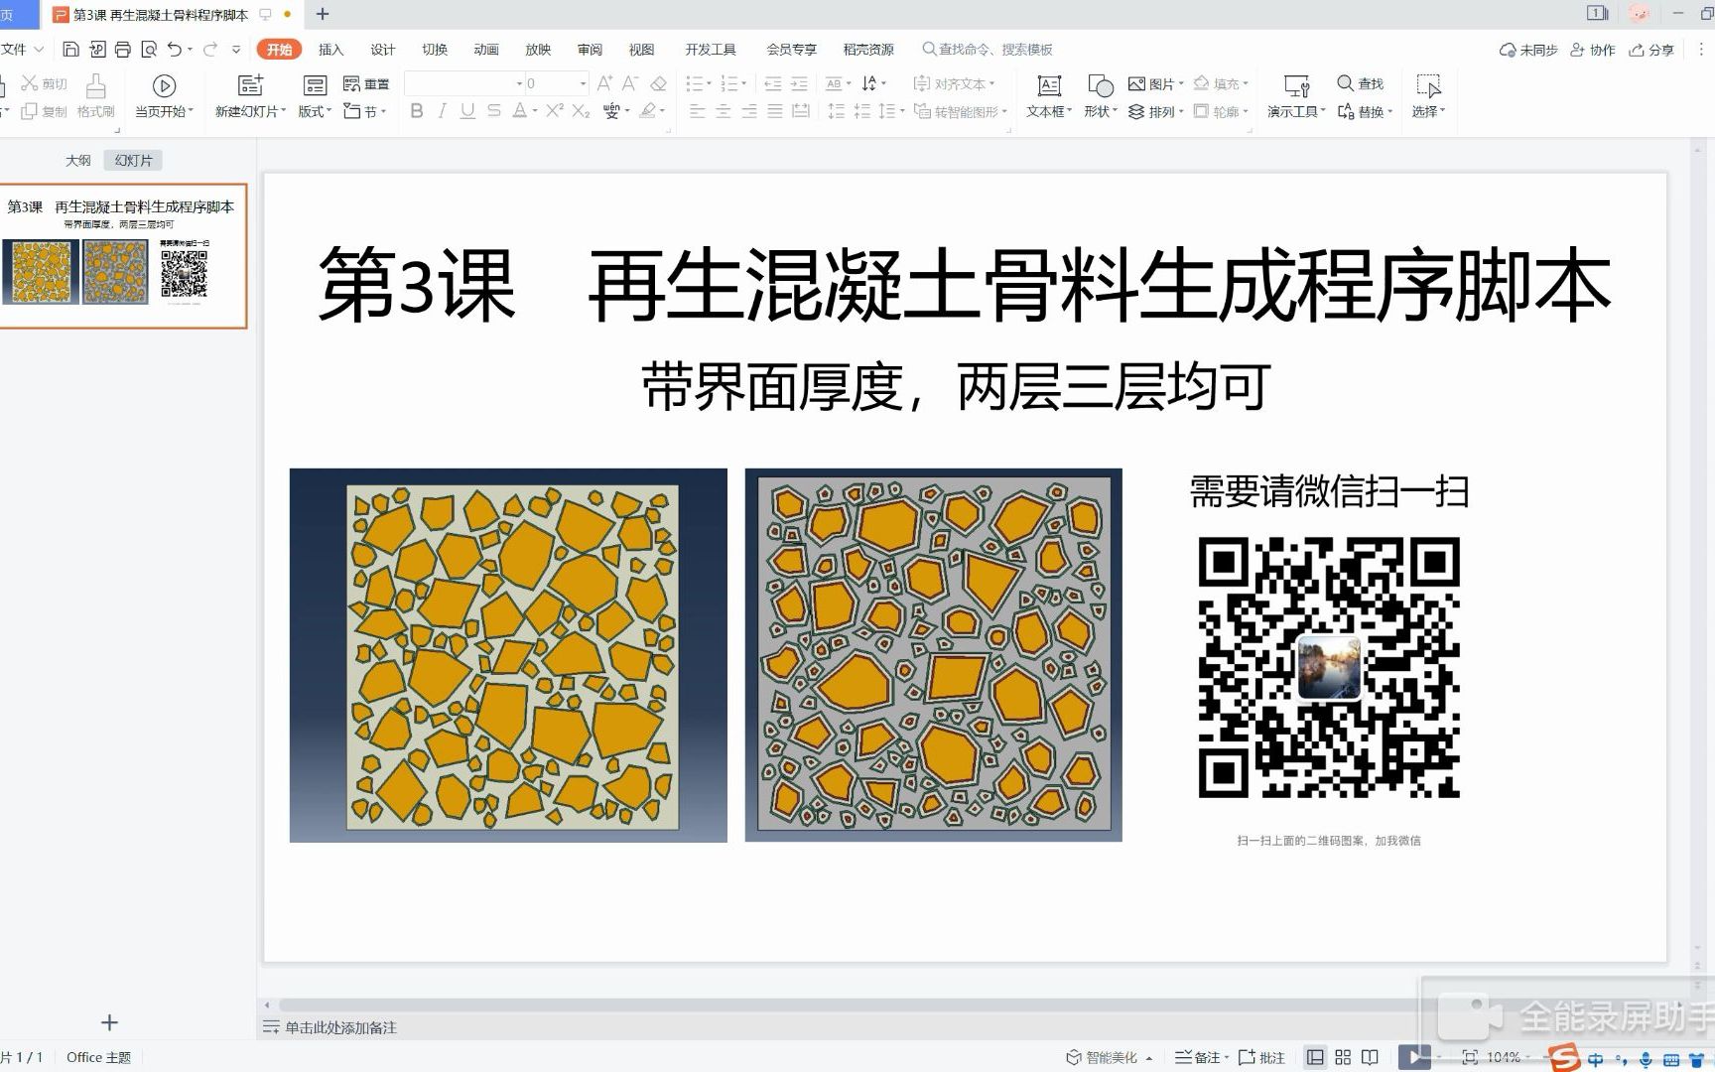Toggle left text alignment
Viewport: 1715px width, 1072px height.
pyautogui.click(x=698, y=111)
